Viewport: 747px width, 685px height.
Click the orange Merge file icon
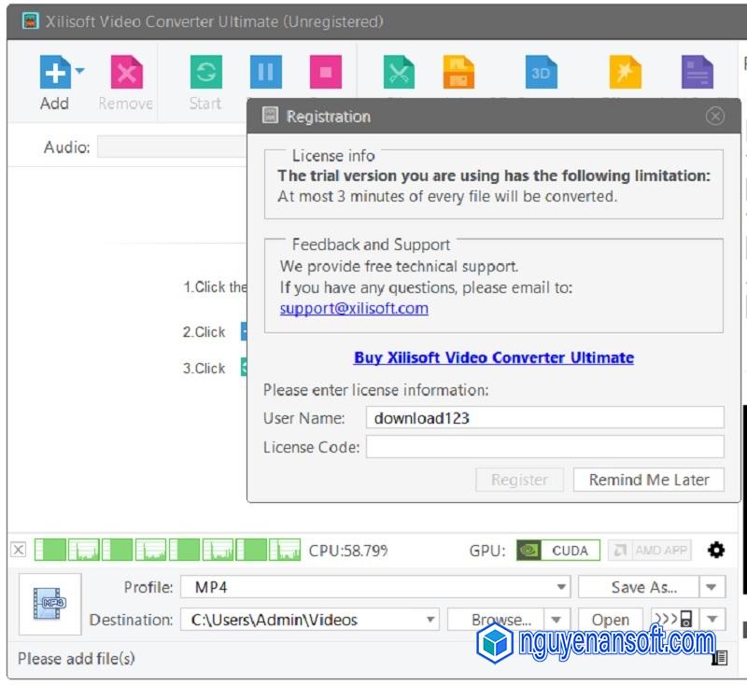click(x=458, y=72)
